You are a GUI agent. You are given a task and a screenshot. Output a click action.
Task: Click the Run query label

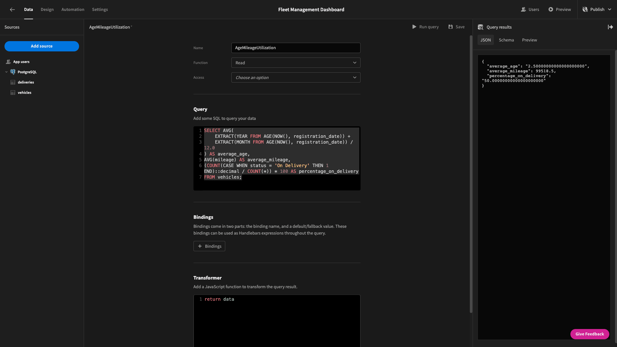[429, 27]
